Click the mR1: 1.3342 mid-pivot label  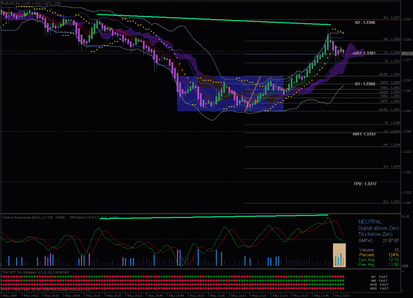pos(364,134)
